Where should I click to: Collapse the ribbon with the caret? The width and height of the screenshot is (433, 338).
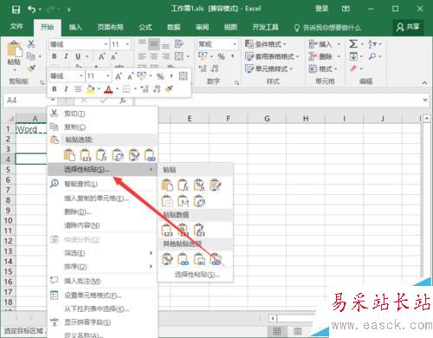[424, 82]
